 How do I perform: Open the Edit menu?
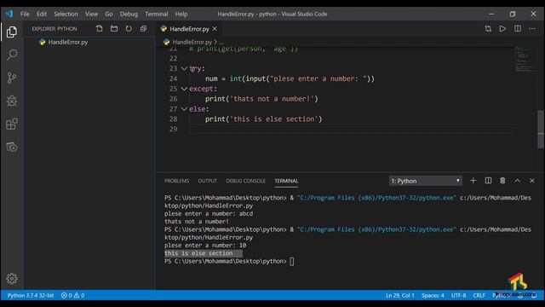pos(42,14)
